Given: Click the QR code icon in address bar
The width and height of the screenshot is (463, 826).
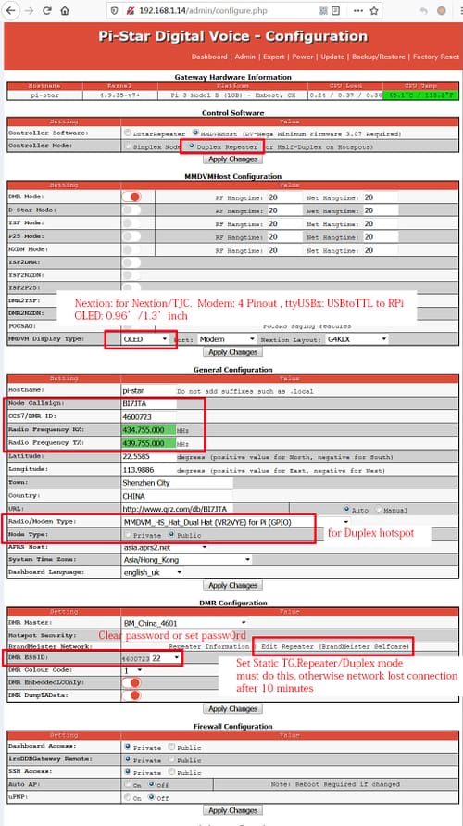Looking at the screenshot, I should pos(324,10).
